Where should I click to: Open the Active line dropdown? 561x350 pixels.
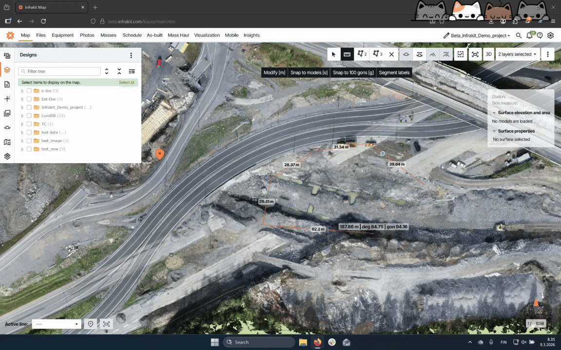point(56,324)
